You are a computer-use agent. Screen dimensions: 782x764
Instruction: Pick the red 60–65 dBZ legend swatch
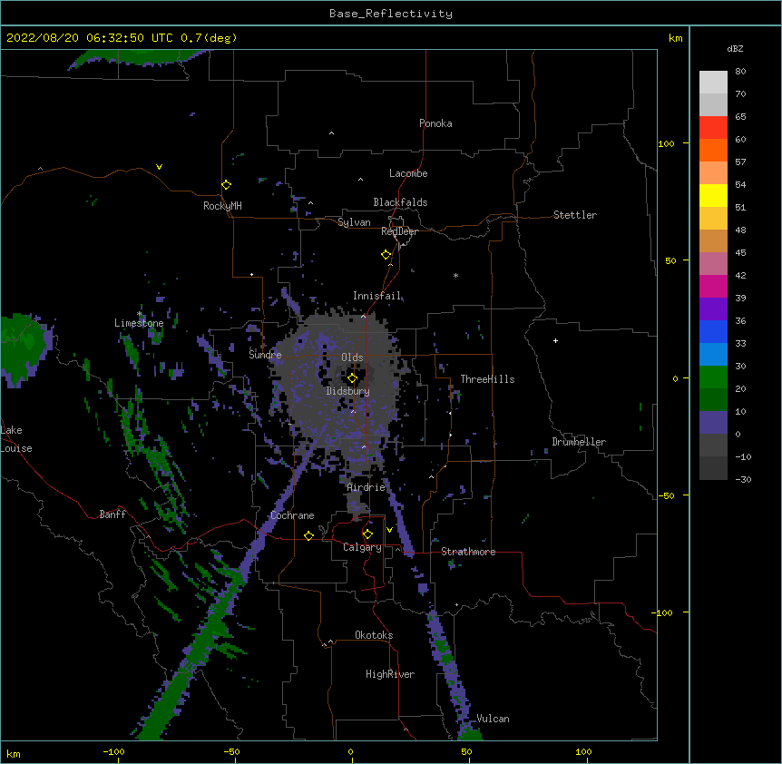(x=713, y=128)
